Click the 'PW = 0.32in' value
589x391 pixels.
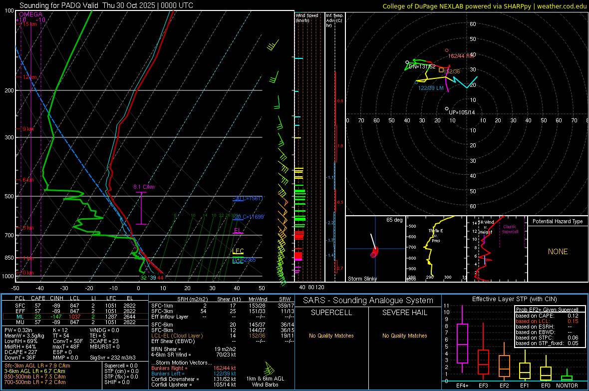pyautogui.click(x=18, y=330)
